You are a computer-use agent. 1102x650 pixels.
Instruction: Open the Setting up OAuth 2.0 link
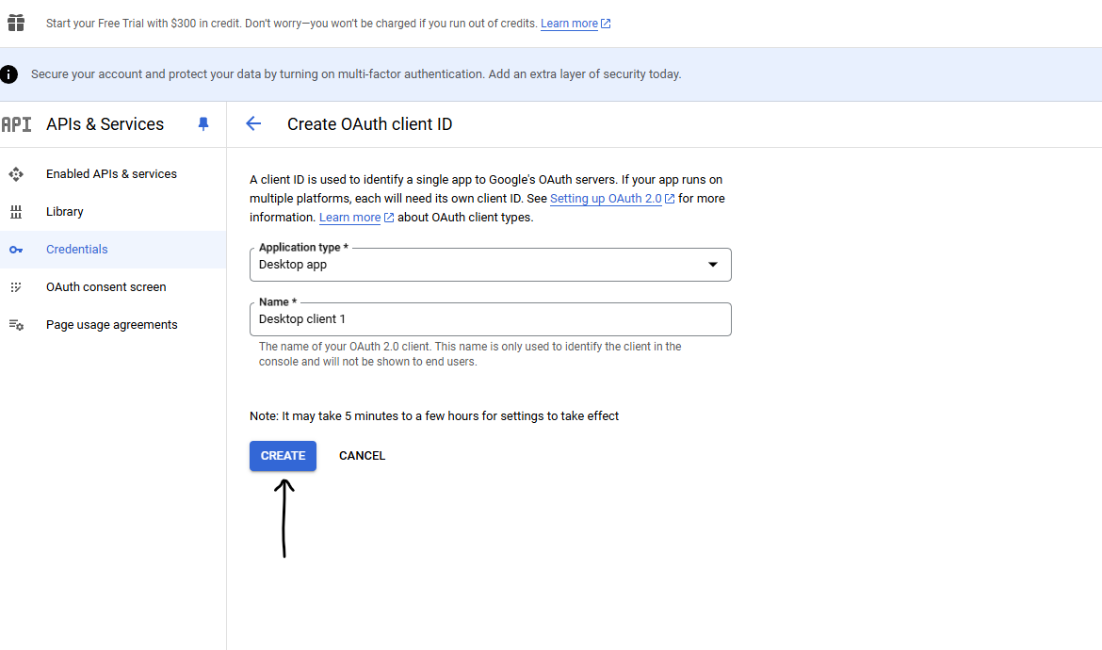tap(606, 199)
